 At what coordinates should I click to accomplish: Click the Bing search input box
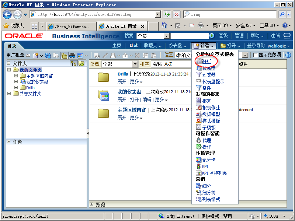[230, 14]
